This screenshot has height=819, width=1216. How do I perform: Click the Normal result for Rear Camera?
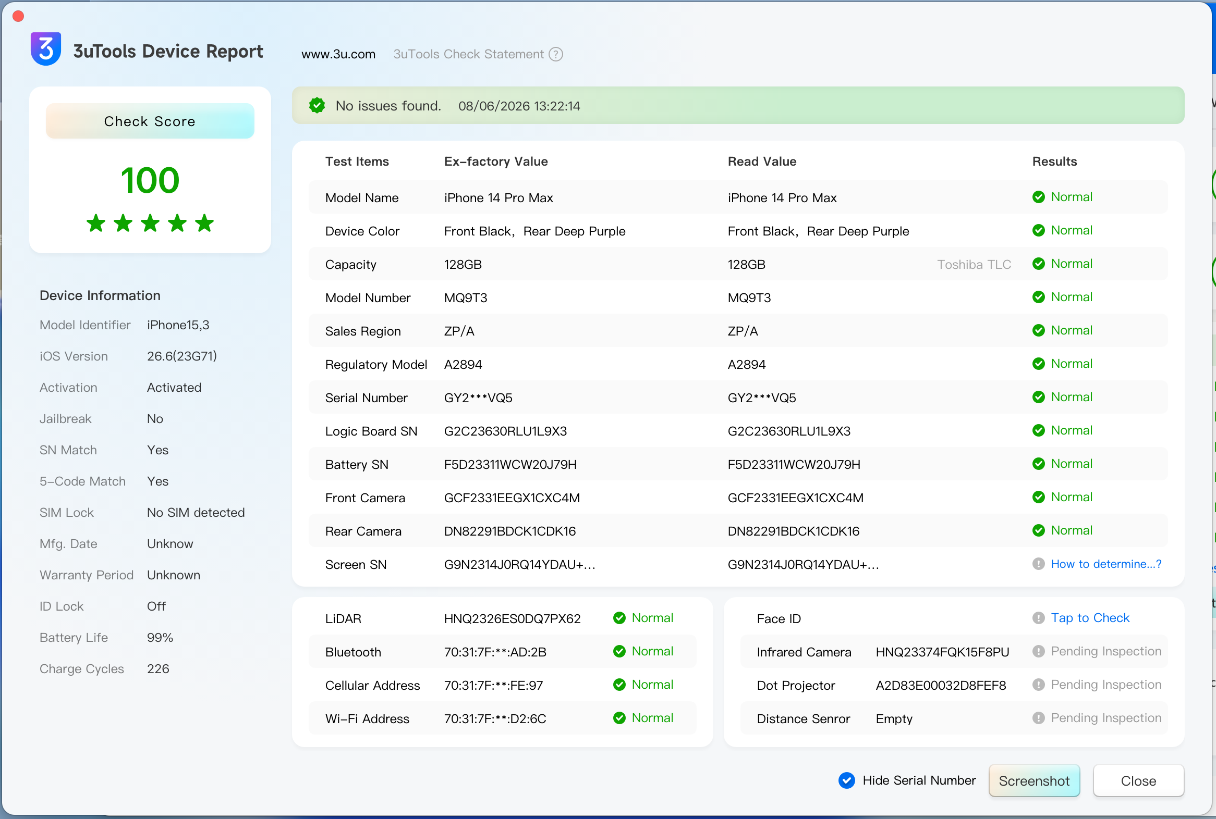point(1071,530)
